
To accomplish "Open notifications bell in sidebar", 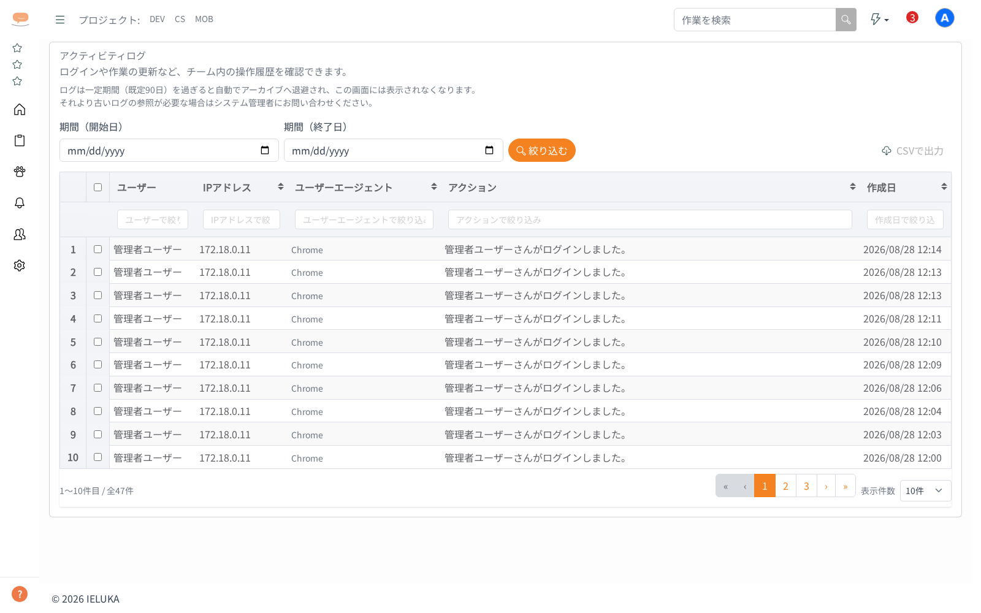I will 20,203.
